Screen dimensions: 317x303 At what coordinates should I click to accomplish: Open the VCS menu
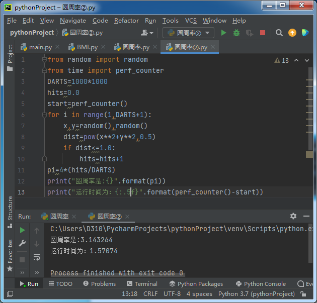coord(191,21)
